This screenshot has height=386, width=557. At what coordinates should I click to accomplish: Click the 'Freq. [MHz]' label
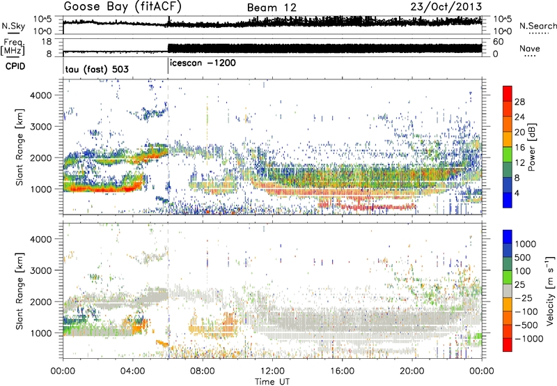click(13, 47)
